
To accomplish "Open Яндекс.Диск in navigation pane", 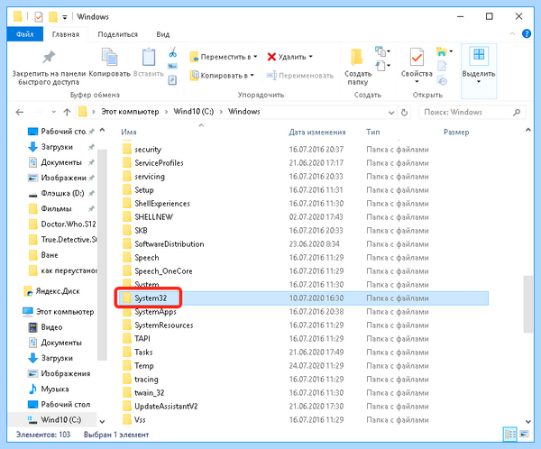I will pos(51,291).
